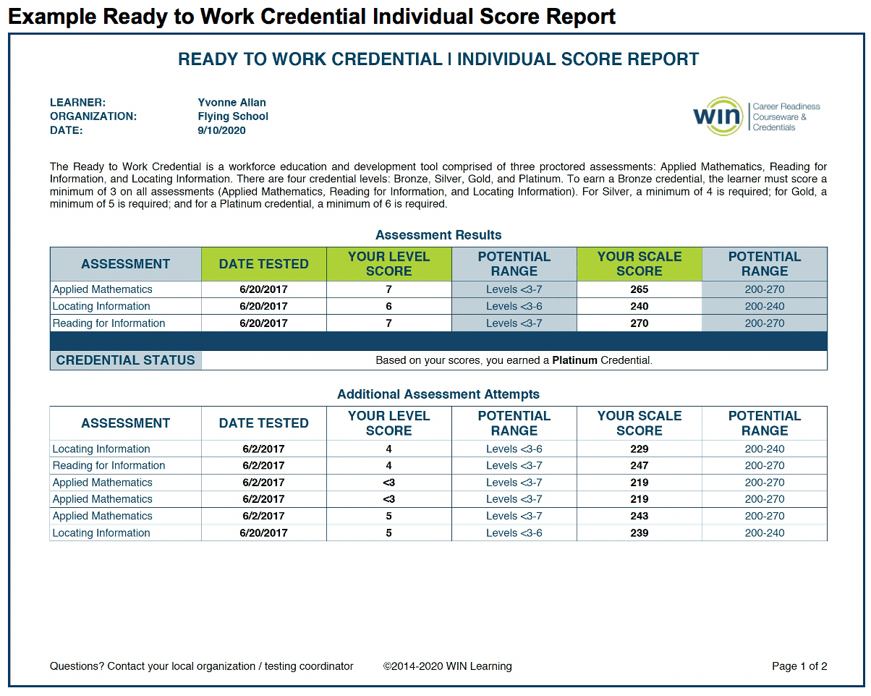Image resolution: width=871 pixels, height=696 pixels.
Task: Click the green YOUR LEVEL SCORE header
Action: click(388, 264)
